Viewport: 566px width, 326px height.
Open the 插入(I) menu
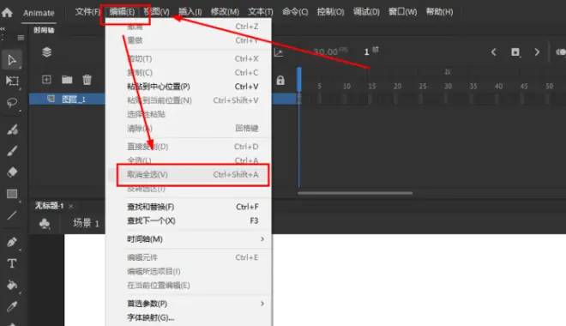190,12
